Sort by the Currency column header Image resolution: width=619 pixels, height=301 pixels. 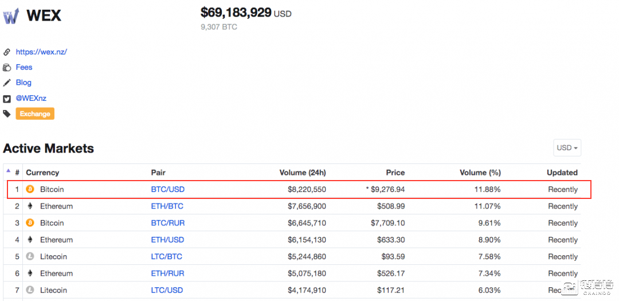tap(42, 173)
